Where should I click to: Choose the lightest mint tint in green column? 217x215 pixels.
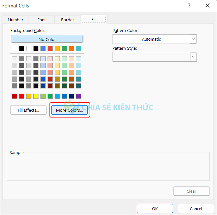64,59
